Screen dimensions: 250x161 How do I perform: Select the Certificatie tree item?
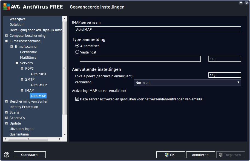point(28,52)
